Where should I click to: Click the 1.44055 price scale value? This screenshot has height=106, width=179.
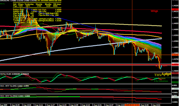click(176, 23)
